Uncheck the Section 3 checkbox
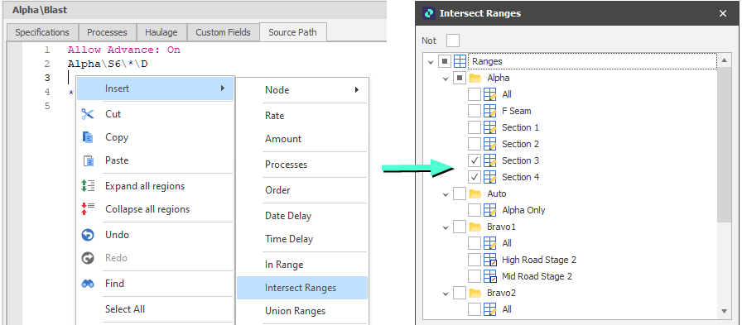 [475, 160]
